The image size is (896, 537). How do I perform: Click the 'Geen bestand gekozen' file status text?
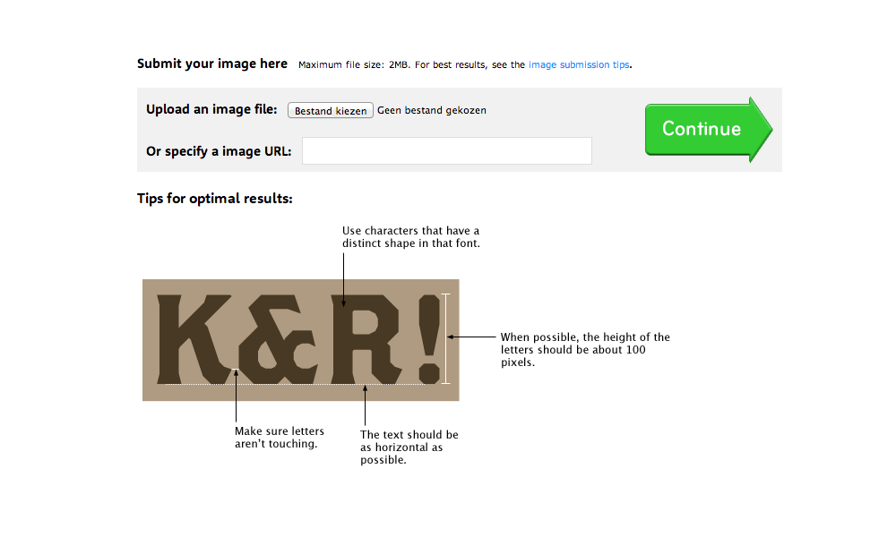pos(432,110)
